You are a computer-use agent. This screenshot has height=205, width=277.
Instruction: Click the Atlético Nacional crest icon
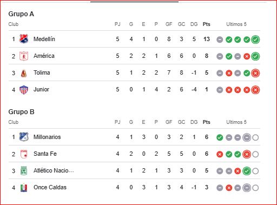click(24, 170)
